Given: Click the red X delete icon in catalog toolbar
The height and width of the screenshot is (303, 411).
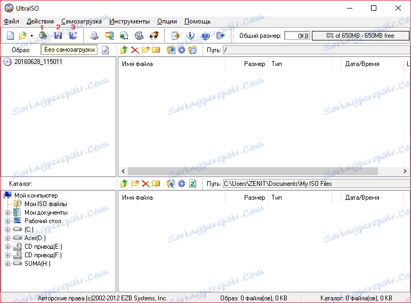Looking at the screenshot, I should tap(146, 184).
